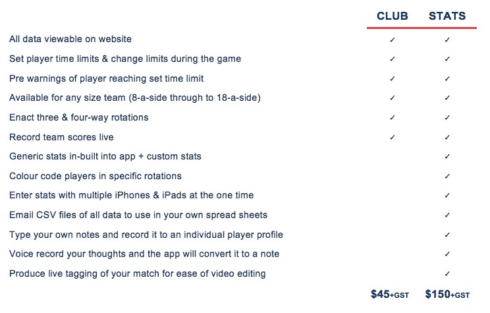Click STATS checkmark for Pre warnings row
The height and width of the screenshot is (313, 490).
(447, 78)
